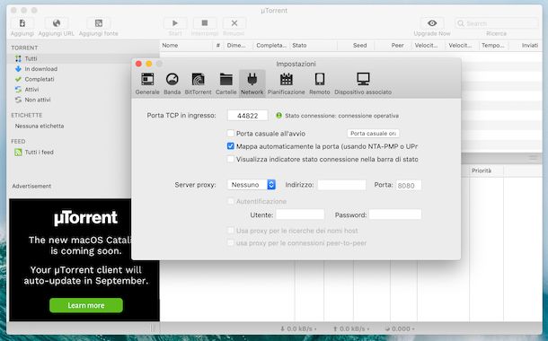
Task: Click the Password input field
Action: point(395,214)
